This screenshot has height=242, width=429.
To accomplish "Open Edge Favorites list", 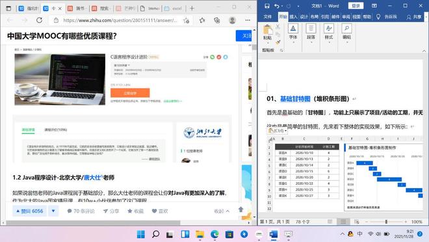I will pos(202,20).
